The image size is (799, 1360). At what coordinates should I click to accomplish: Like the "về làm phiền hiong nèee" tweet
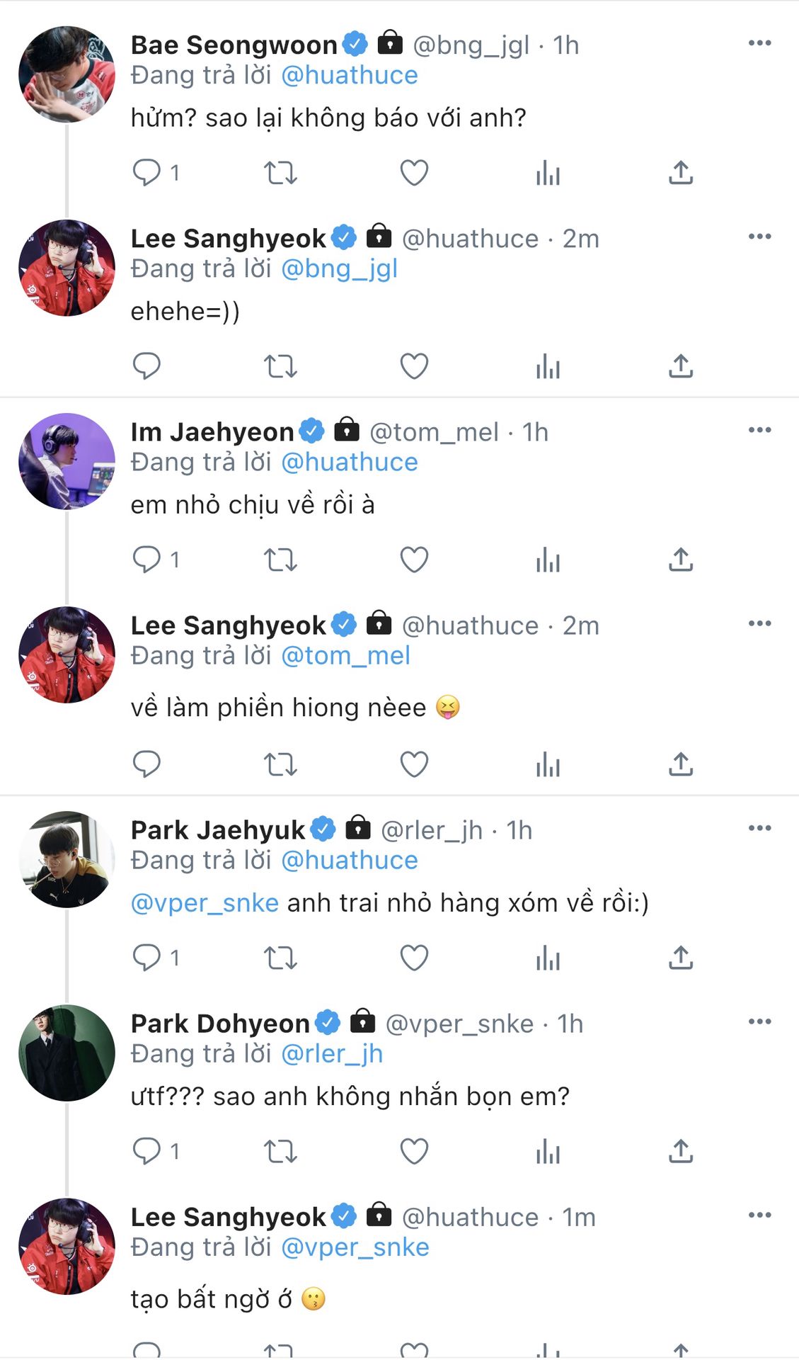[414, 764]
